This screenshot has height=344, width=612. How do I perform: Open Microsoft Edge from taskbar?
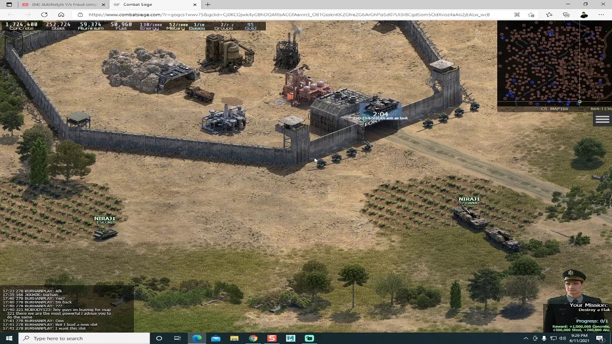coord(197,338)
